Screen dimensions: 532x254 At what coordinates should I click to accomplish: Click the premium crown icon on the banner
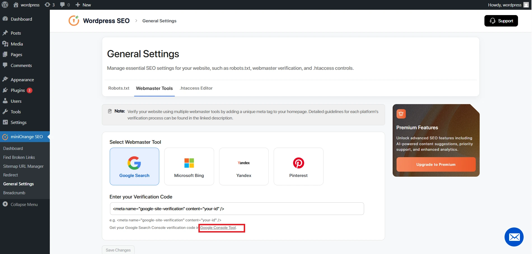(401, 114)
